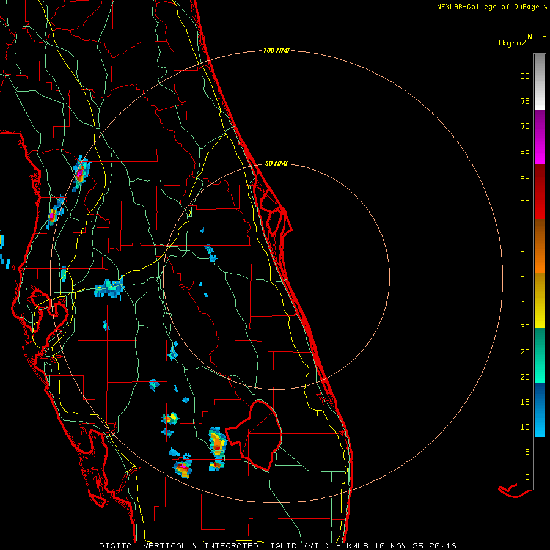The image size is (550, 550).
Task: Pick the blue segment of the color bar
Action: pyautogui.click(x=540, y=409)
